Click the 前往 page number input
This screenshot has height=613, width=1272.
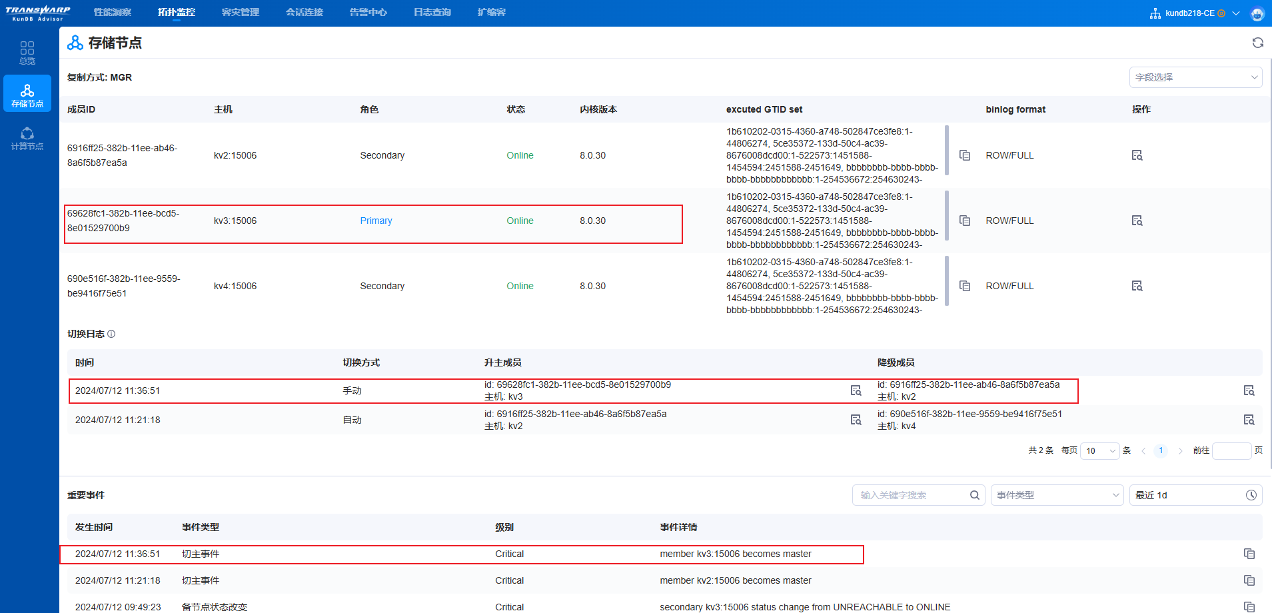(1232, 451)
